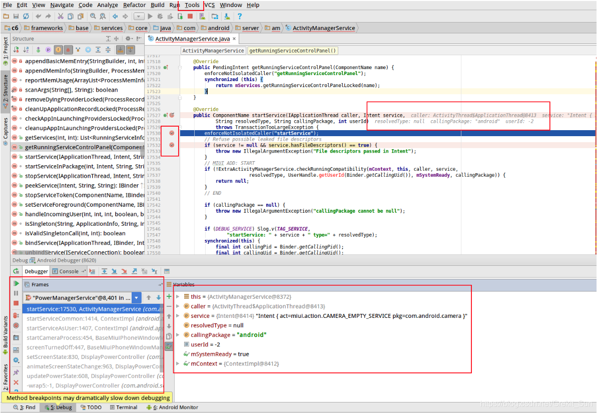Image resolution: width=597 pixels, height=413 pixels.
Task: Click the Step Into icon in debugger toolbar
Action: click(114, 271)
